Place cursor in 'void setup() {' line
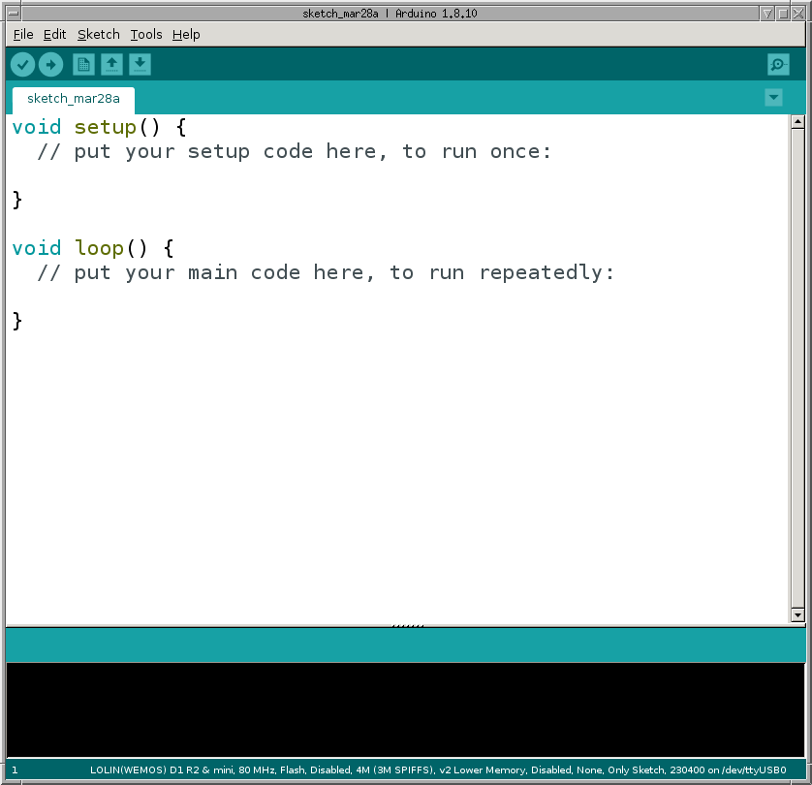This screenshot has height=785, width=812. [99, 127]
